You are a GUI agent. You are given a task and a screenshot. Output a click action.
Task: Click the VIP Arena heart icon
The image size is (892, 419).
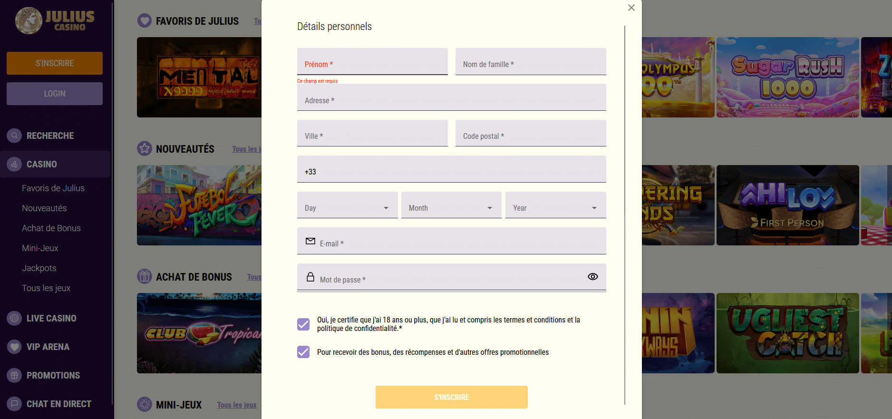coord(15,347)
